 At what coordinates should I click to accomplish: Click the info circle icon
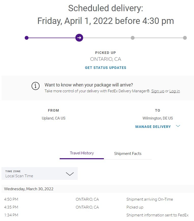pos(36,86)
